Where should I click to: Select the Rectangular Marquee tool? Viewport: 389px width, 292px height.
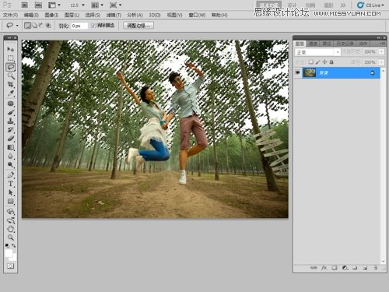tap(10, 58)
